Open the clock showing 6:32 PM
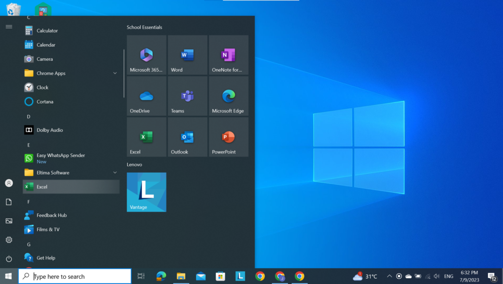Screen dimensions: 503x284 (x=469, y=276)
